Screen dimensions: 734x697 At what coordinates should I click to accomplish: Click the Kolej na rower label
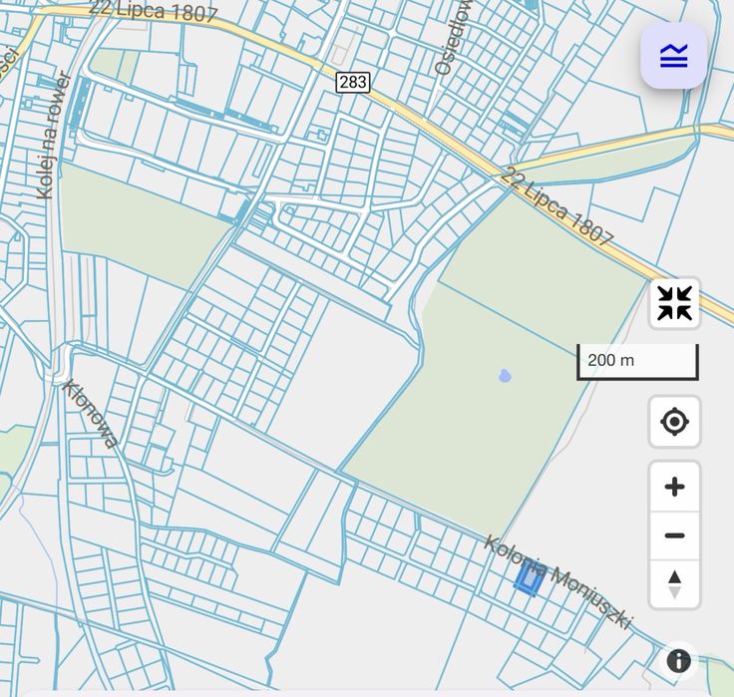click(54, 136)
